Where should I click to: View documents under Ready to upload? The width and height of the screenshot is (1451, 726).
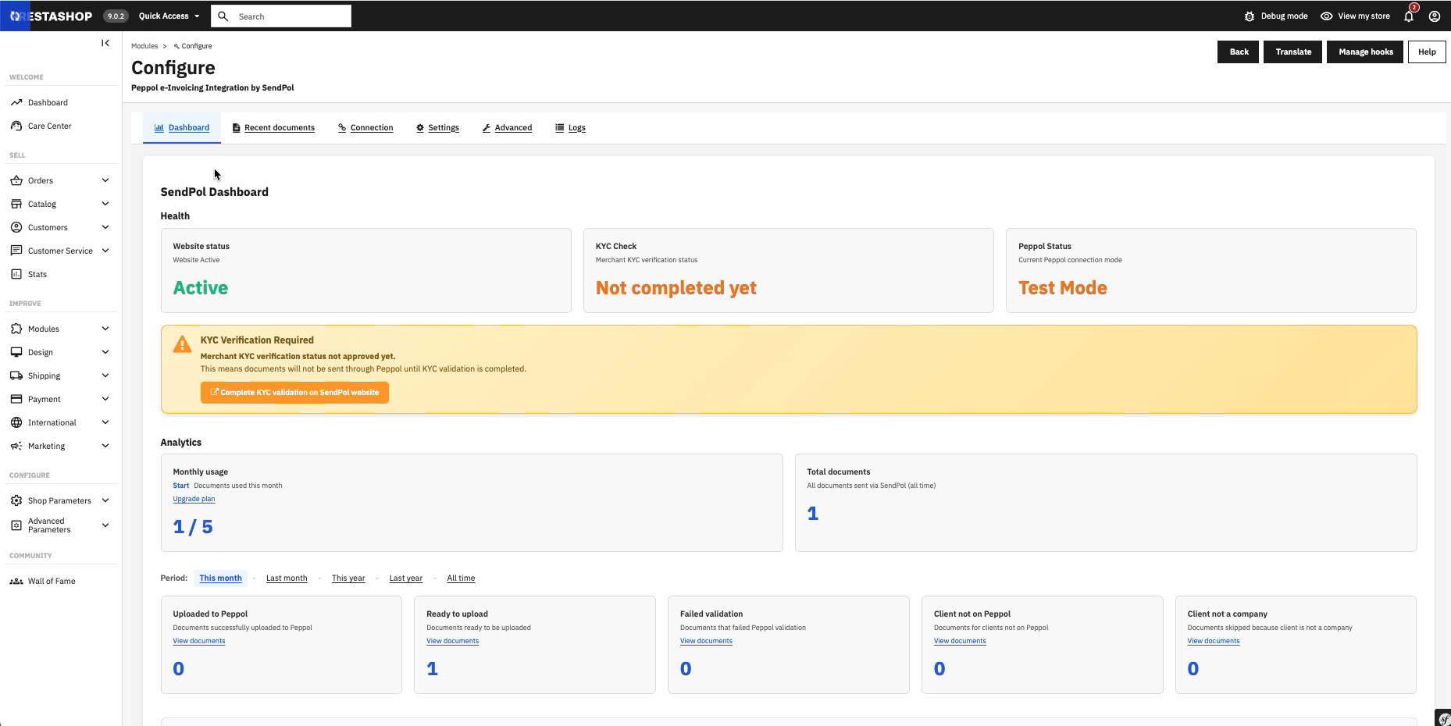coord(452,641)
